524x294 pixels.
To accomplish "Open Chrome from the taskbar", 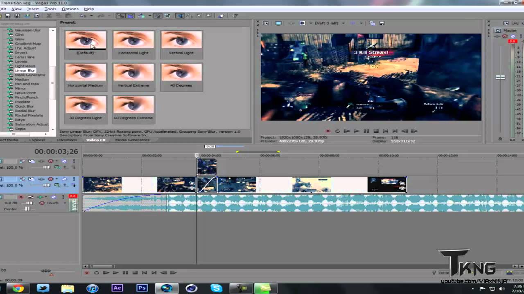I will tap(18, 288).
